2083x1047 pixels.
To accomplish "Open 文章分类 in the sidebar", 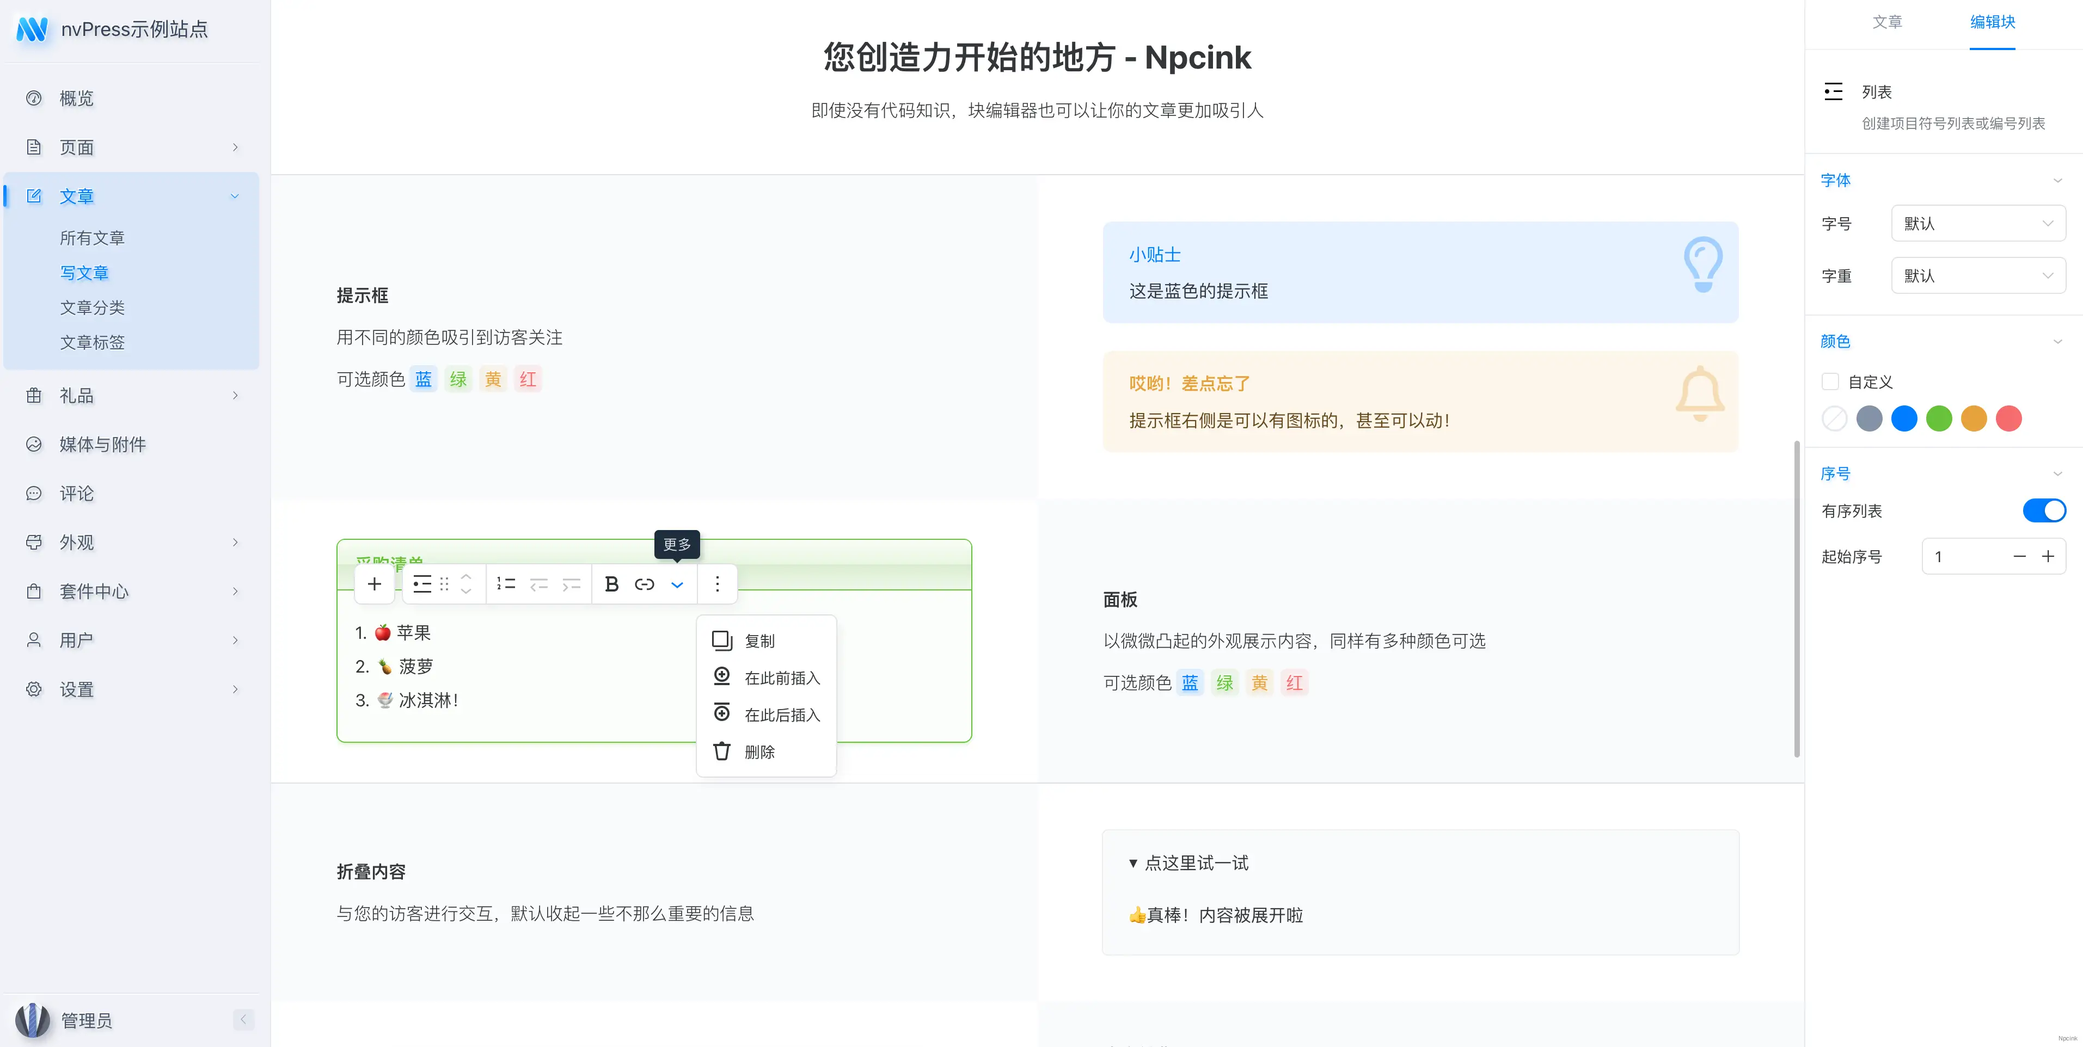I will [x=92, y=307].
